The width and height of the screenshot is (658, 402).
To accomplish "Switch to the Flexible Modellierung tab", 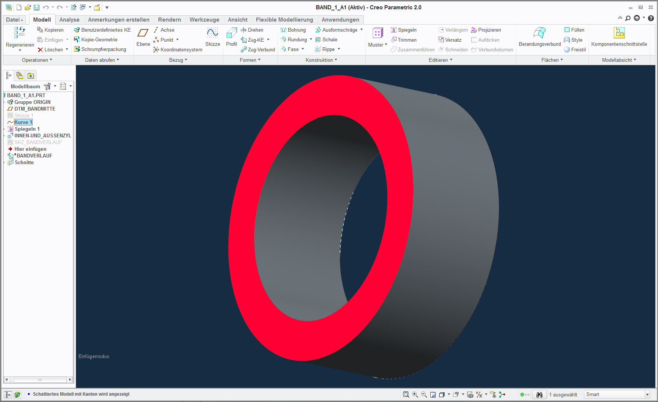I will [x=284, y=20].
